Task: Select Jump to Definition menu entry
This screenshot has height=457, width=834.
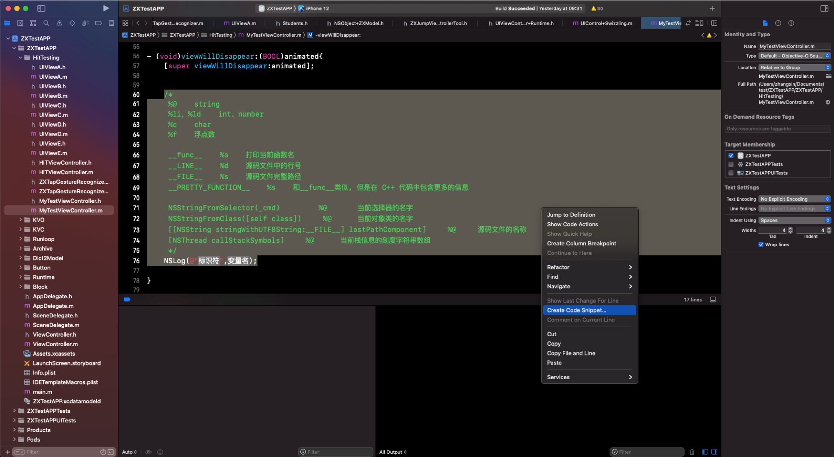Action: 571,215
